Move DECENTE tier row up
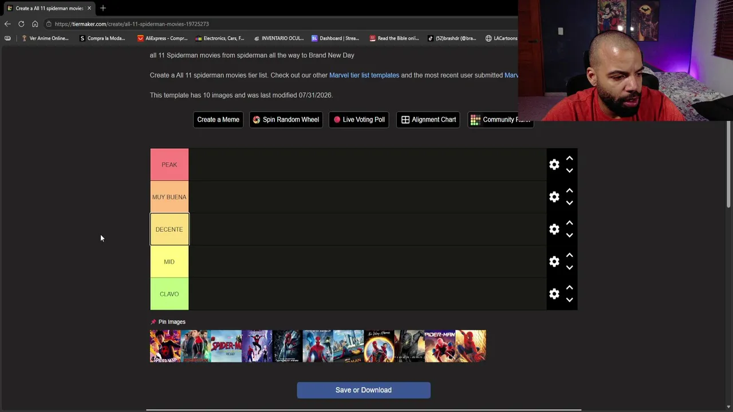The image size is (733, 412). [569, 223]
